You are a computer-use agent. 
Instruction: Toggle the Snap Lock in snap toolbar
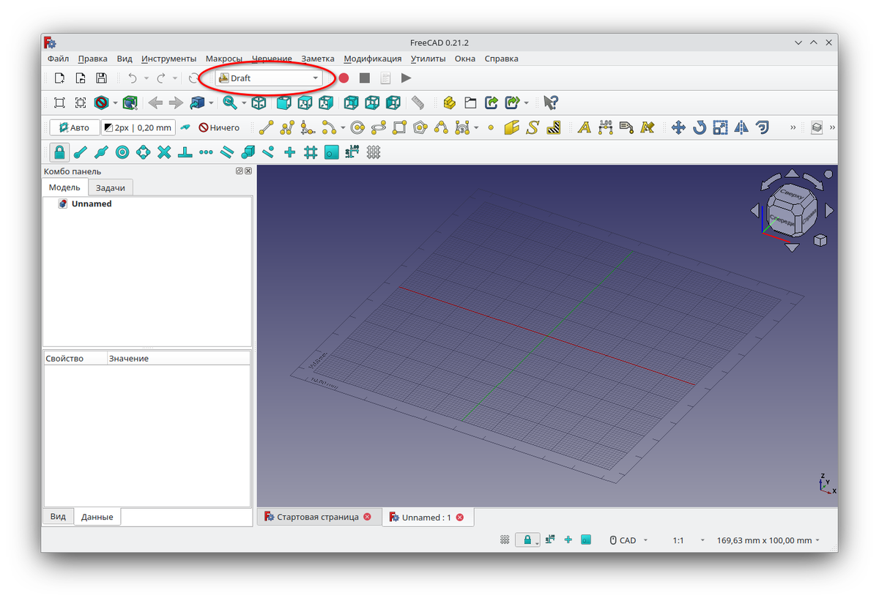pyautogui.click(x=59, y=152)
